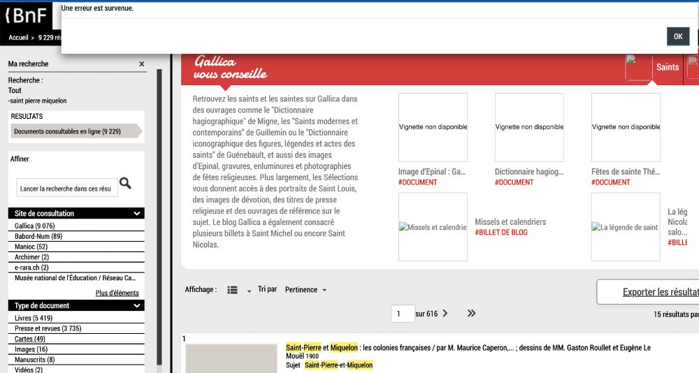Open the Tri par Pertinence dropdown

pyautogui.click(x=306, y=290)
